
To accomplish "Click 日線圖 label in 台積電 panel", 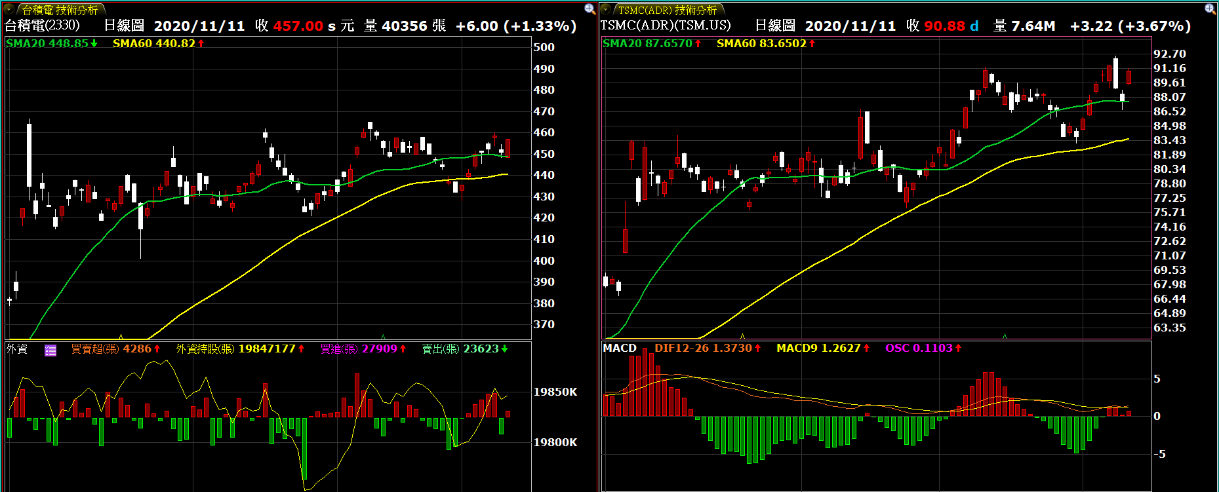I will pos(124,26).
